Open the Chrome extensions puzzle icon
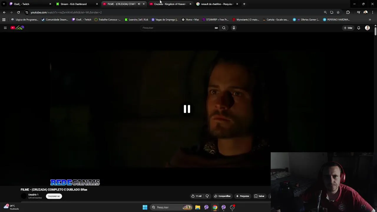This screenshot has height=212, width=377. pos(348,12)
